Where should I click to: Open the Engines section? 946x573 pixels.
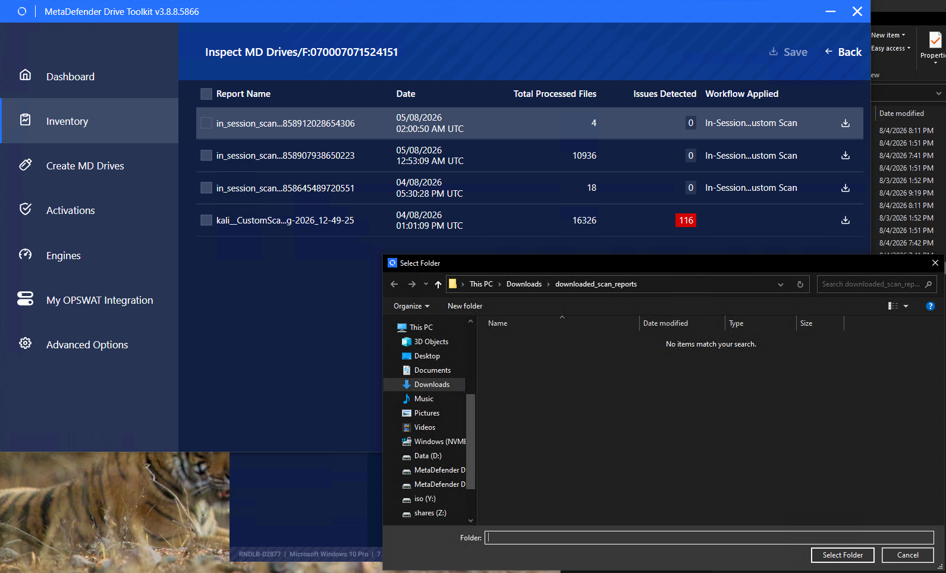(89, 255)
